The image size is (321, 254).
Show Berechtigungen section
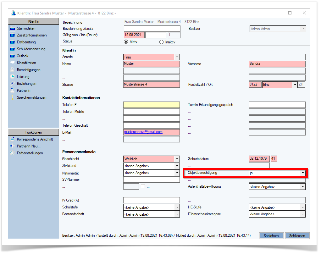[x=29, y=70]
